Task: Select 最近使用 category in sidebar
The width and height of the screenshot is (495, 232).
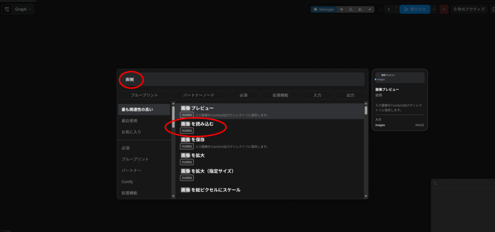Action: (129, 121)
